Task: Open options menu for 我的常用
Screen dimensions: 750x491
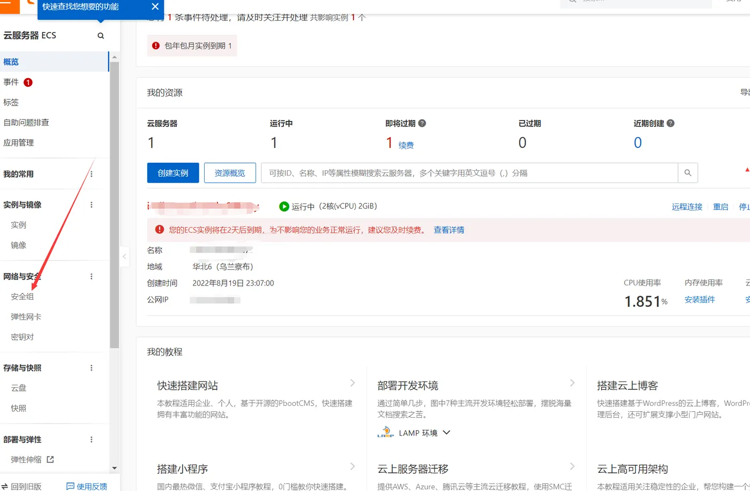Action: [x=92, y=174]
